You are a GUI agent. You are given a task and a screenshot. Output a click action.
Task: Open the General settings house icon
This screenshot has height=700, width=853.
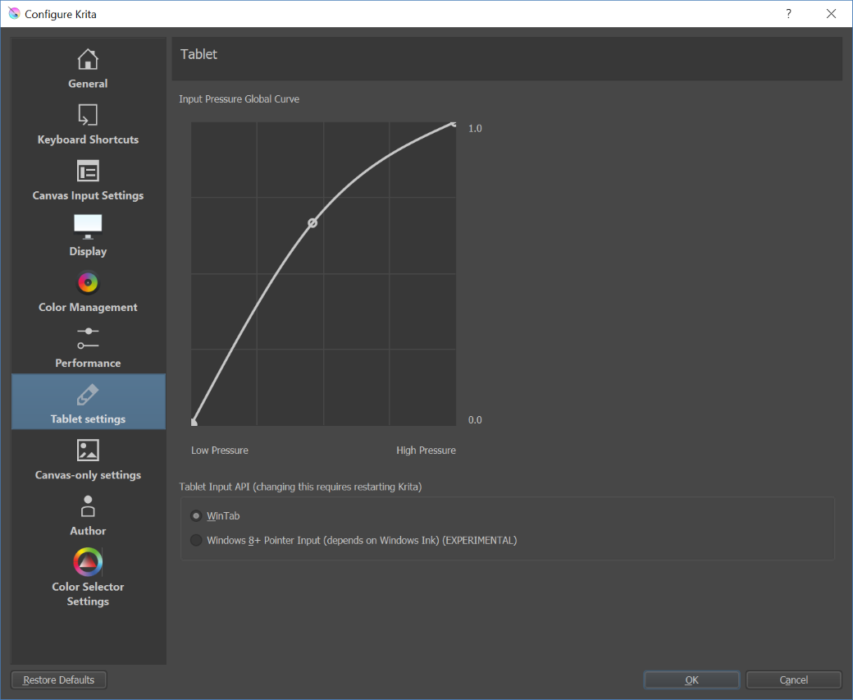(88, 59)
